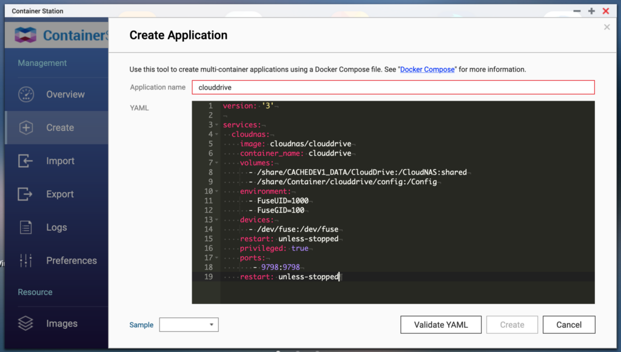621x352 pixels.
Task: Click the Validate YAML button
Action: (441, 325)
